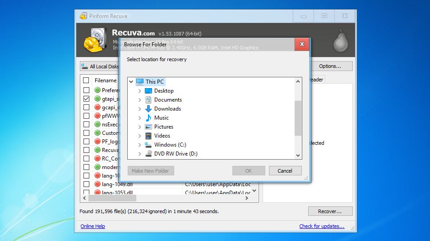Screen dimensions: 430x241
Task: Expand the Windows (C:) tree node
Action: tap(139, 145)
